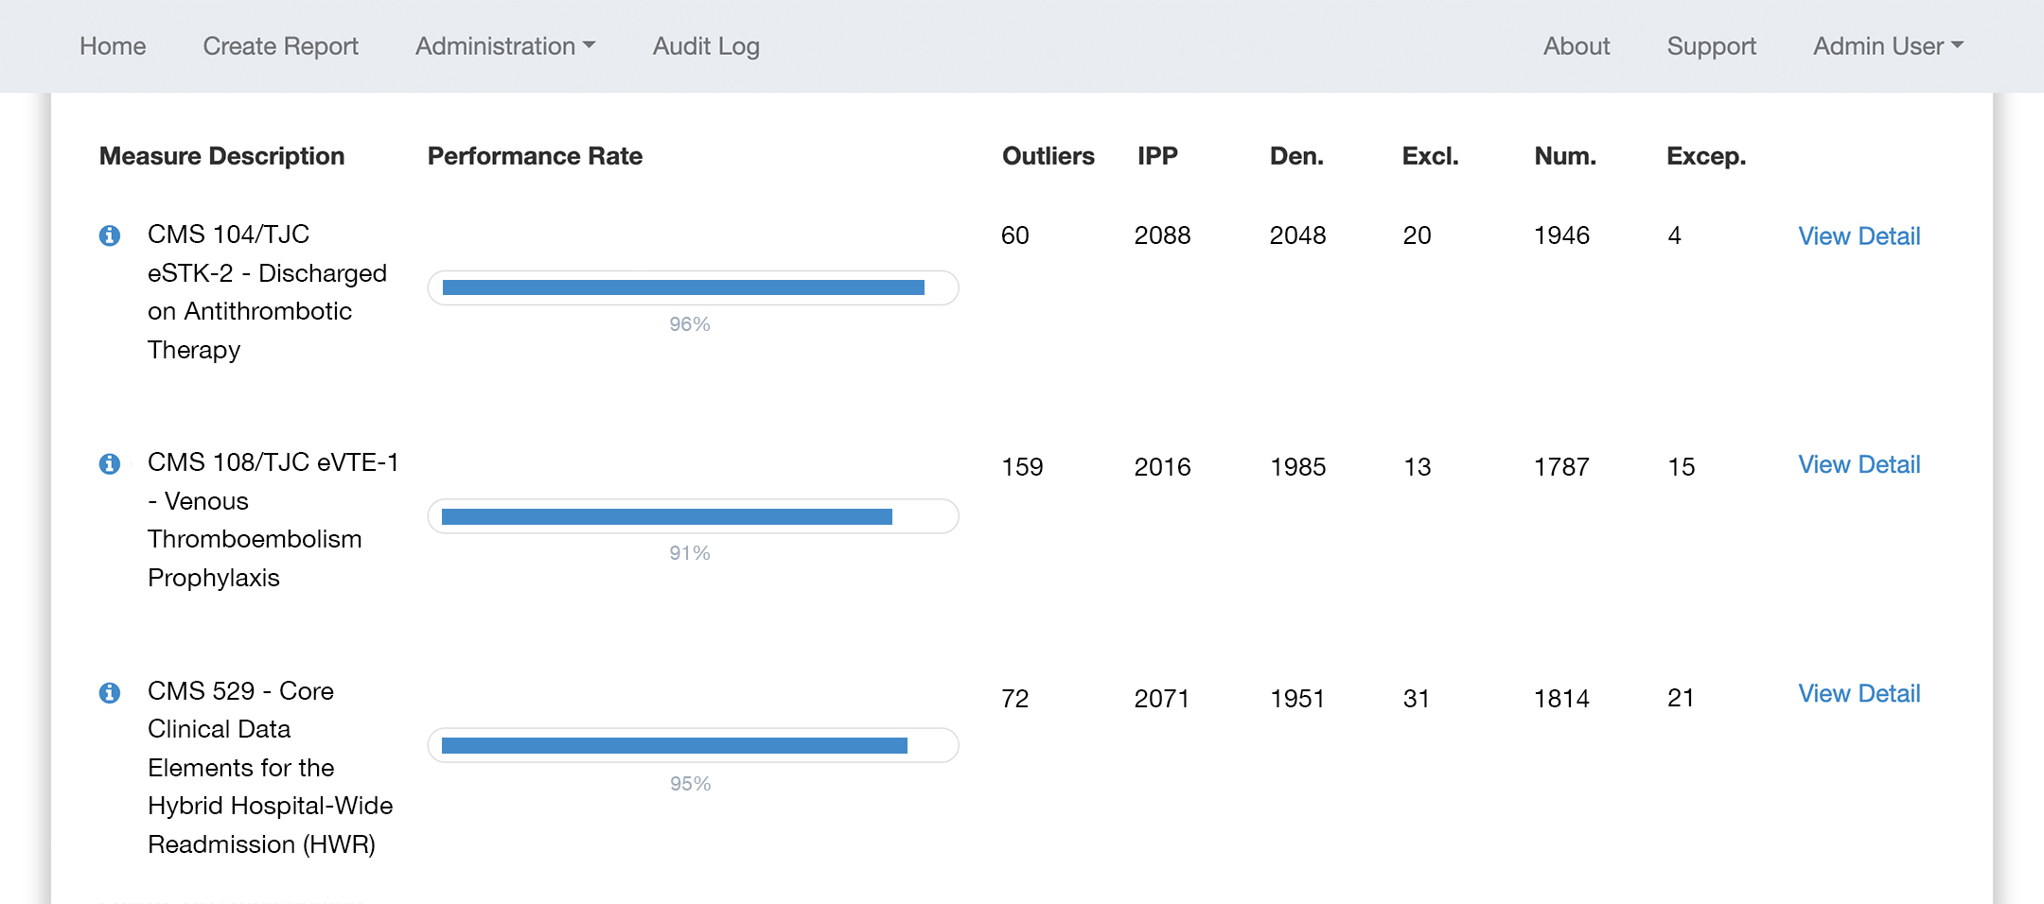This screenshot has width=2044, height=904.
Task: Click the CMS 529 Core Clinical Data description
Action: click(270, 768)
